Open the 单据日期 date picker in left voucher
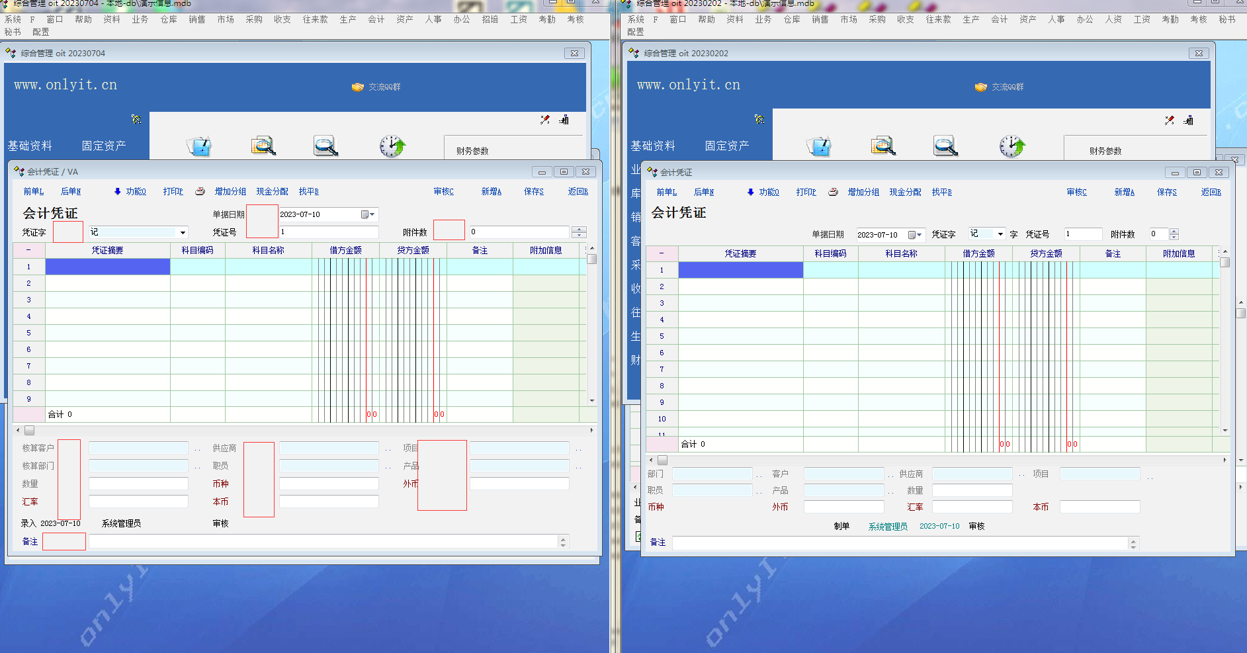This screenshot has height=653, width=1247. click(368, 214)
